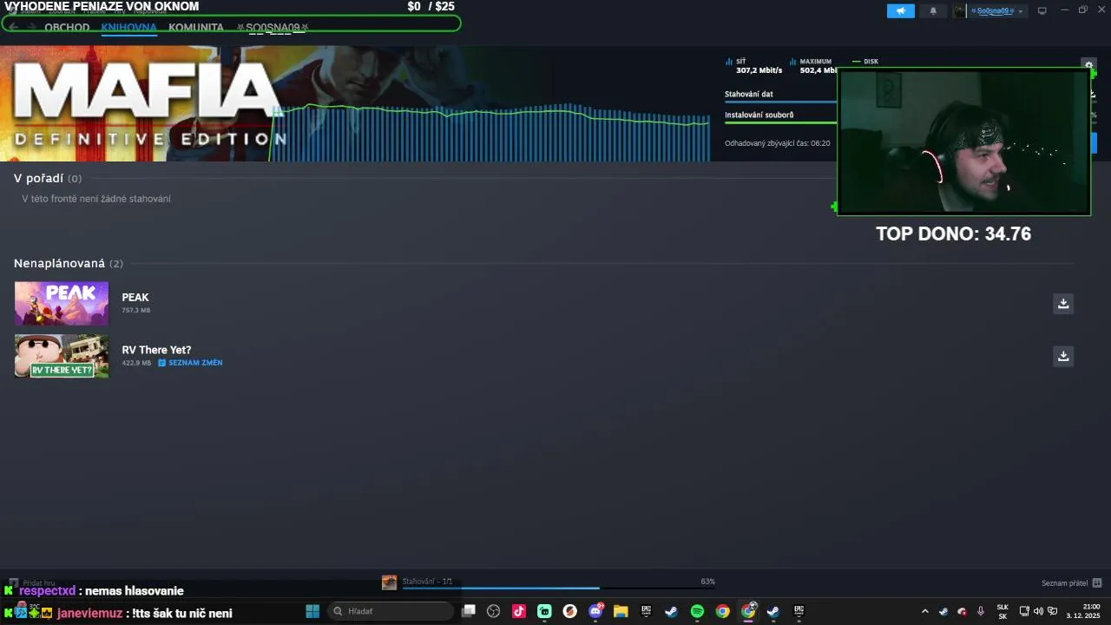Screen dimensions: 1111x625
Task: Click the MAXIMUM peak speed stat
Action: pyautogui.click(x=813, y=66)
